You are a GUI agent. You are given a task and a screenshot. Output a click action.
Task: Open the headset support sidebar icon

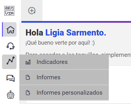(11, 46)
